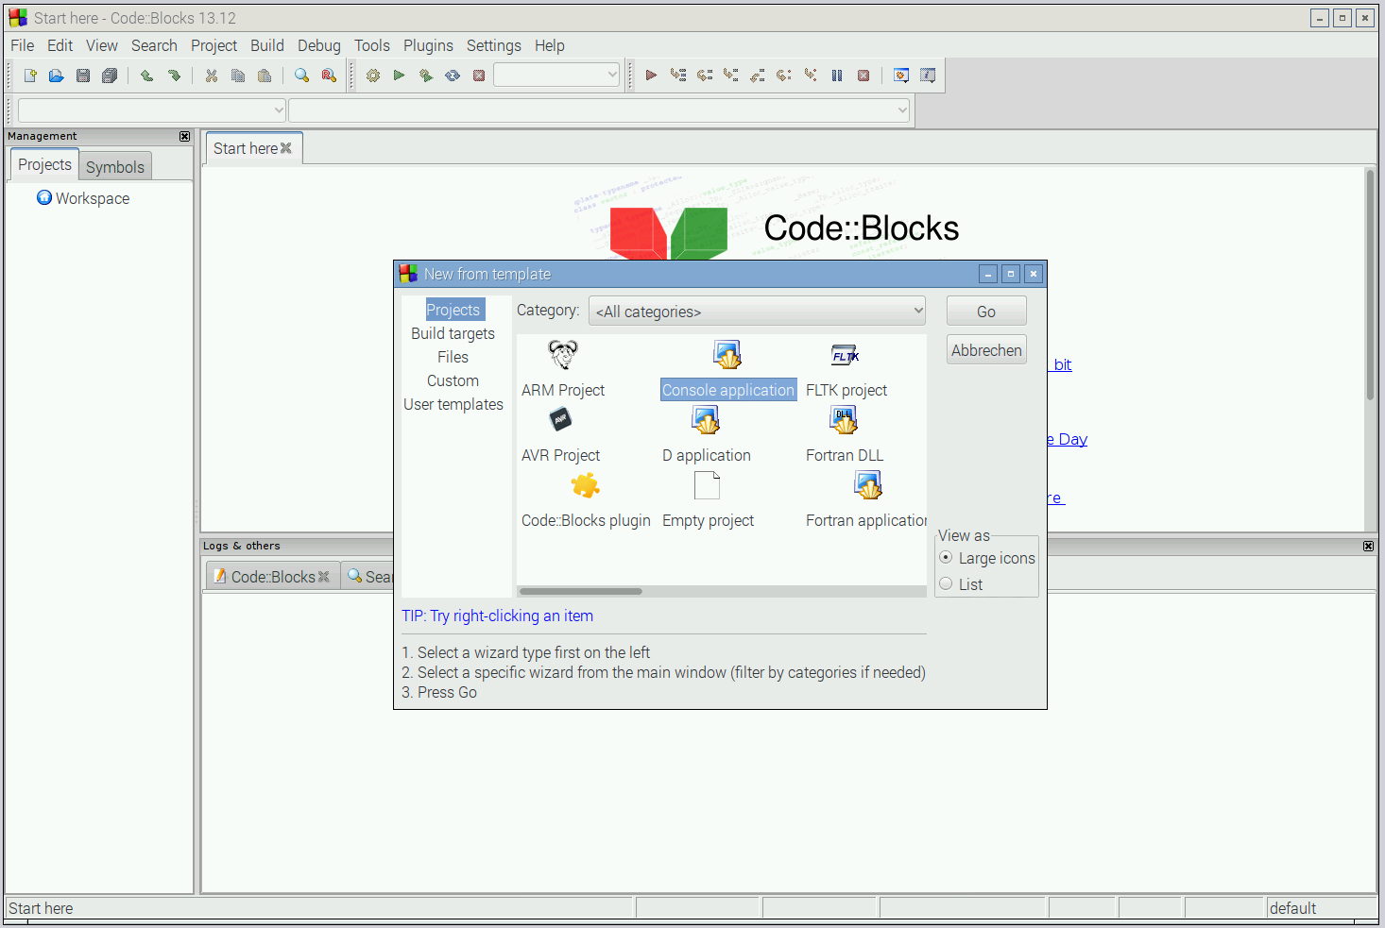This screenshot has height=928, width=1385.
Task: Run the program with the green Run icon
Action: 399,76
